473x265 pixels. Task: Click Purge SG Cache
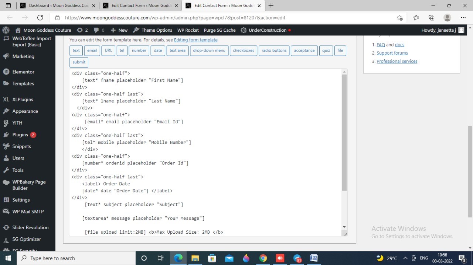[220, 30]
